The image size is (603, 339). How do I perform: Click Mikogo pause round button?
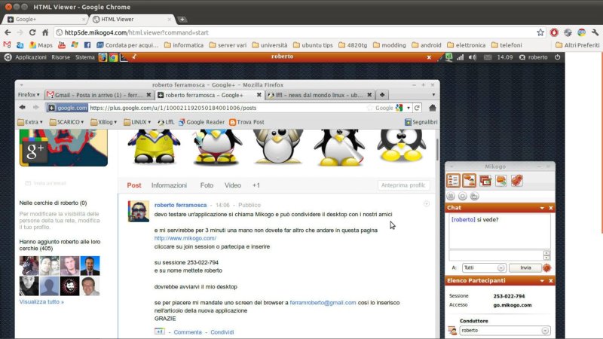click(x=451, y=196)
